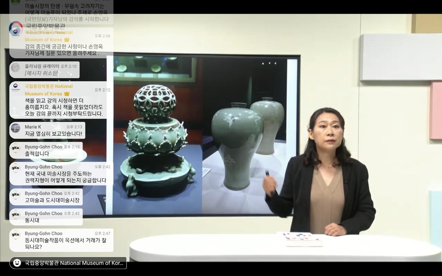Select Byung-Gohn Choo name on the 2:15 message
The height and width of the screenshot is (276, 442).
pos(44,147)
